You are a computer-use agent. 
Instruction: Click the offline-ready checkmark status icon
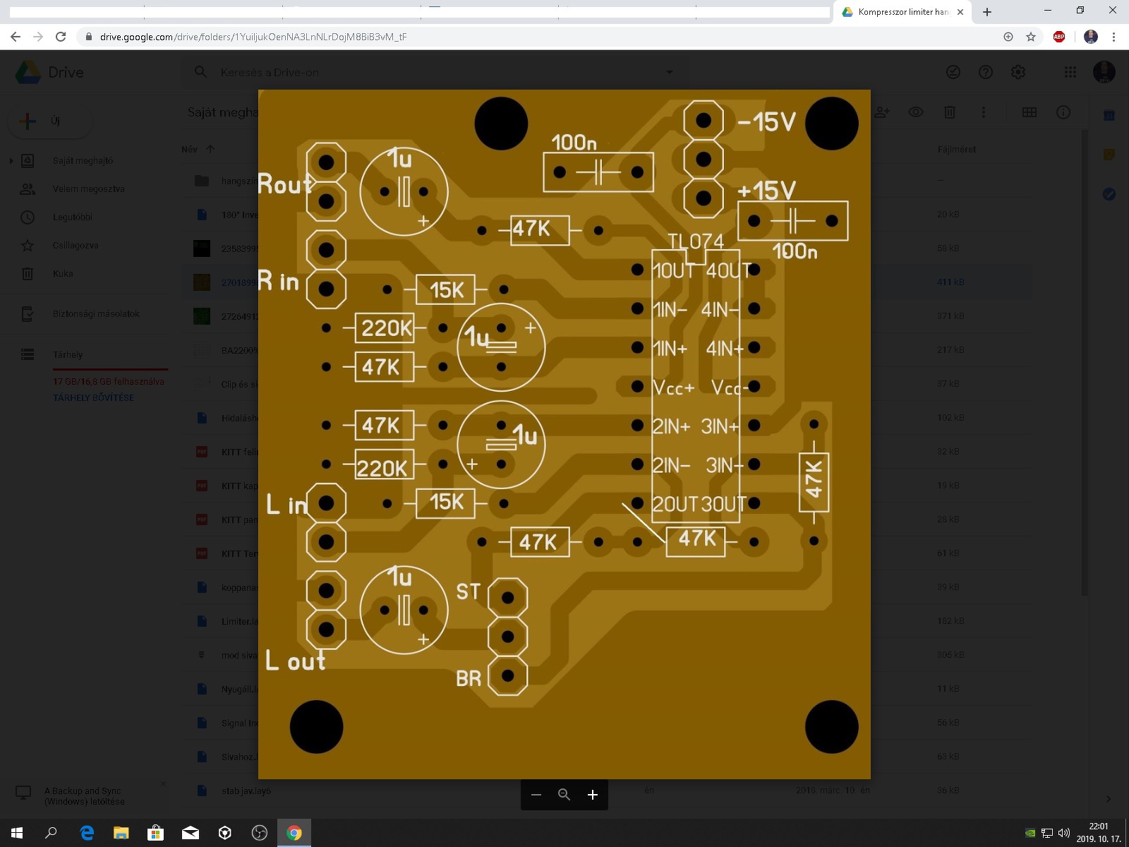[x=953, y=72]
